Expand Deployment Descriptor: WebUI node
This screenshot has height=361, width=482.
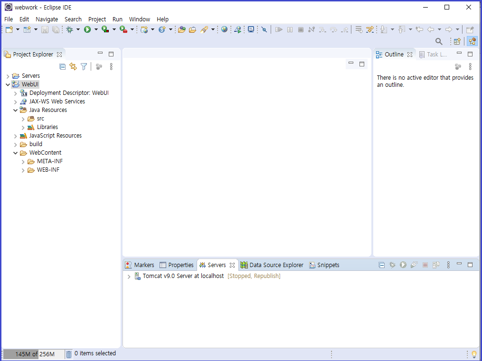point(15,93)
